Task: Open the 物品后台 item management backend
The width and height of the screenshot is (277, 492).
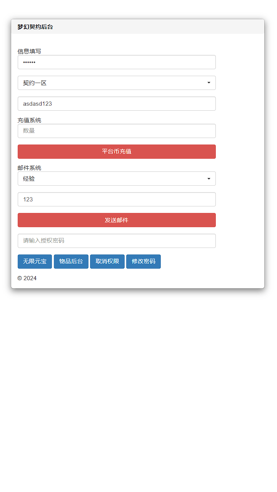Action: coord(71,261)
